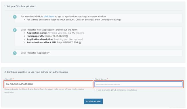Screen dimensions: 187x109
Task: Copy the Homepage URL with the clipboard icon
Action: (x=67, y=36)
